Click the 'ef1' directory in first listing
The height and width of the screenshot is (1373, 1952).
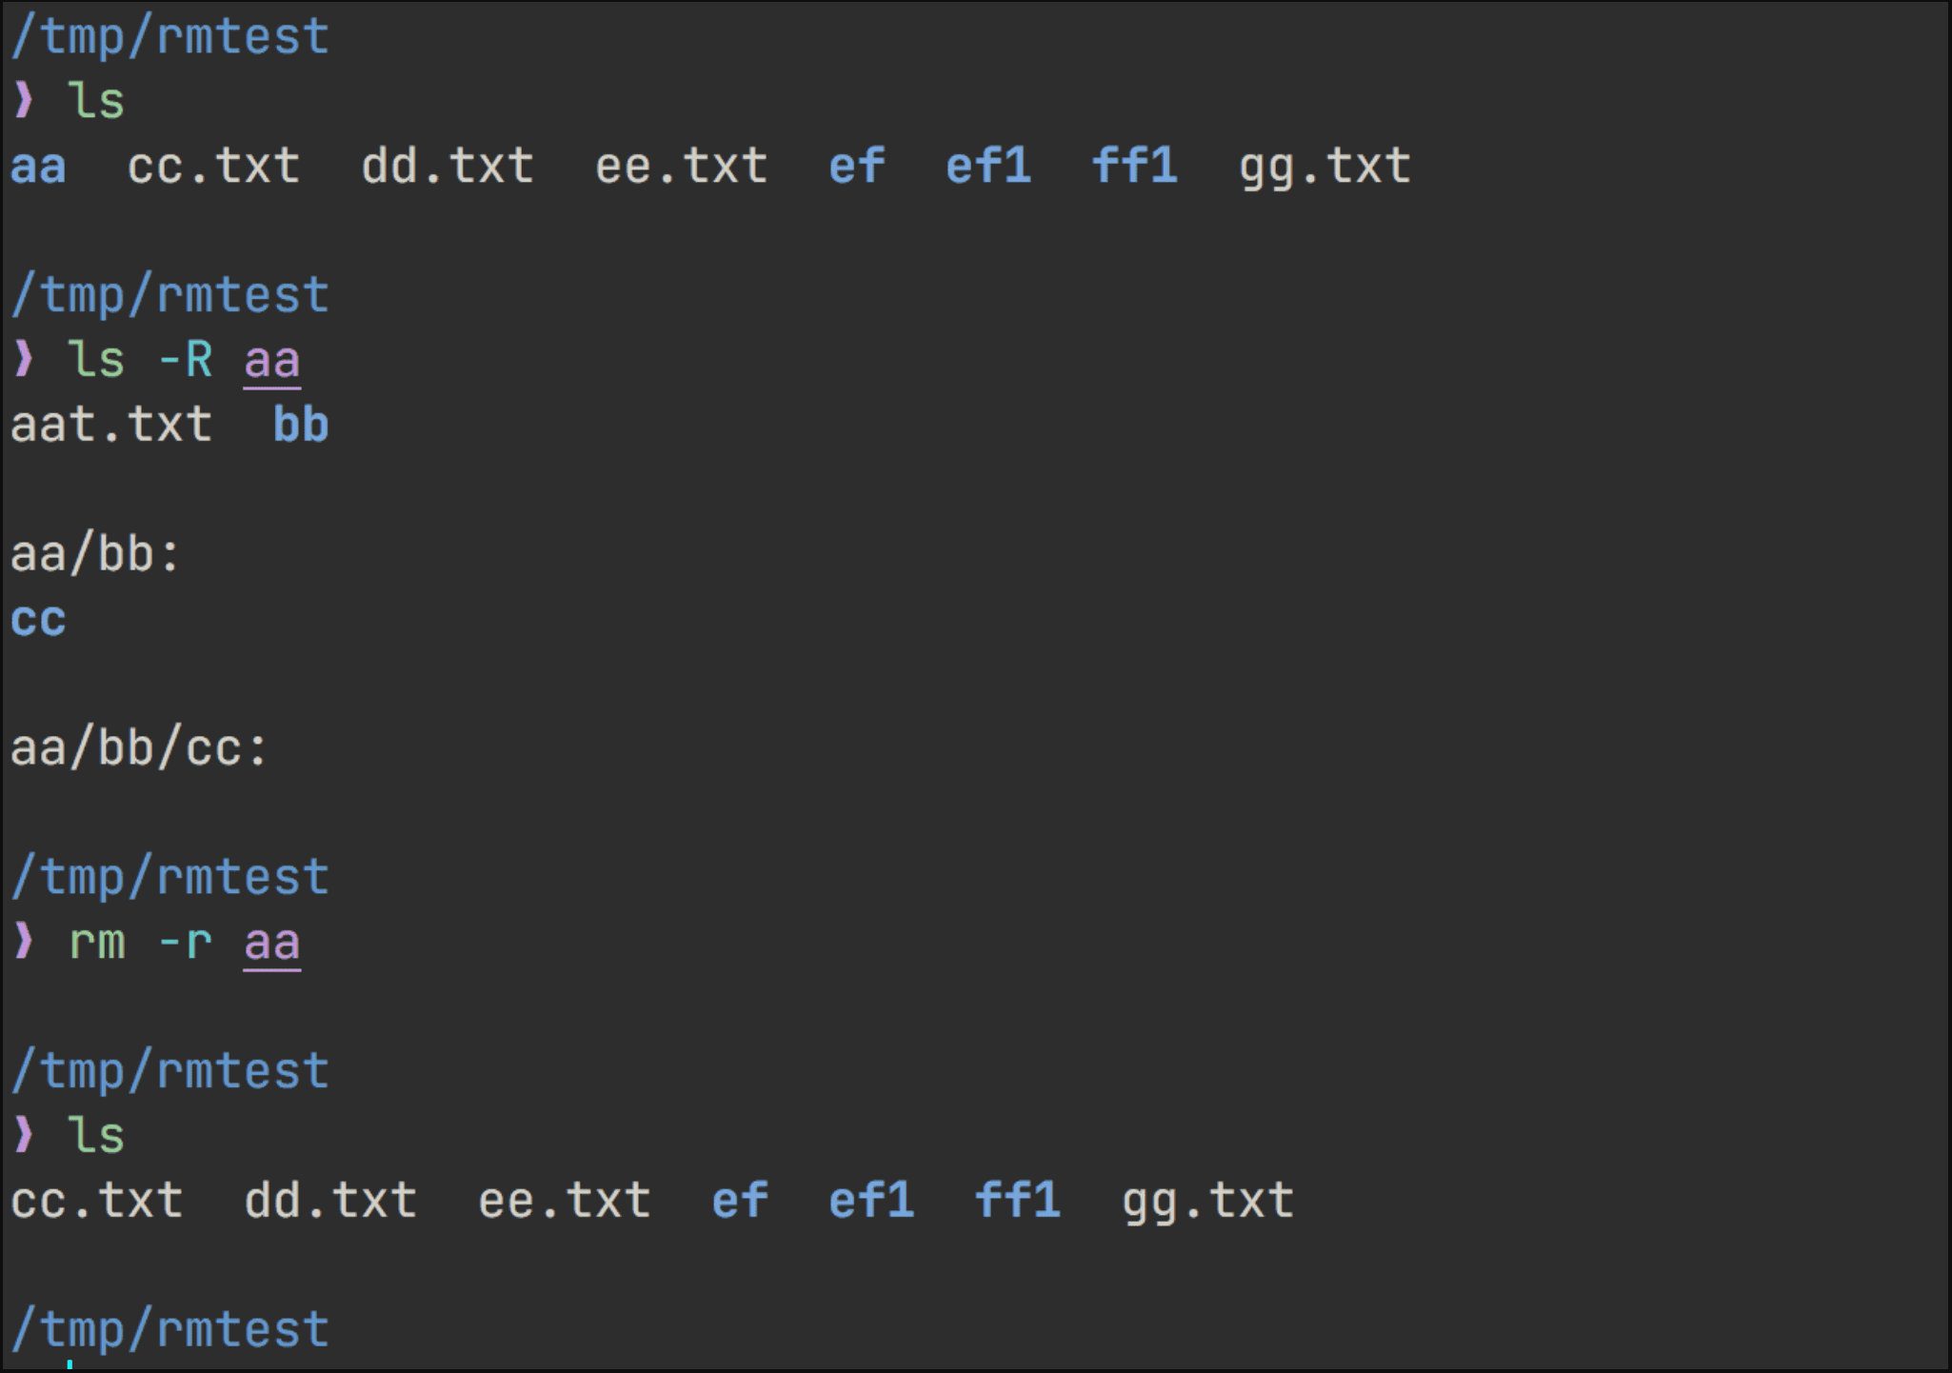[987, 166]
